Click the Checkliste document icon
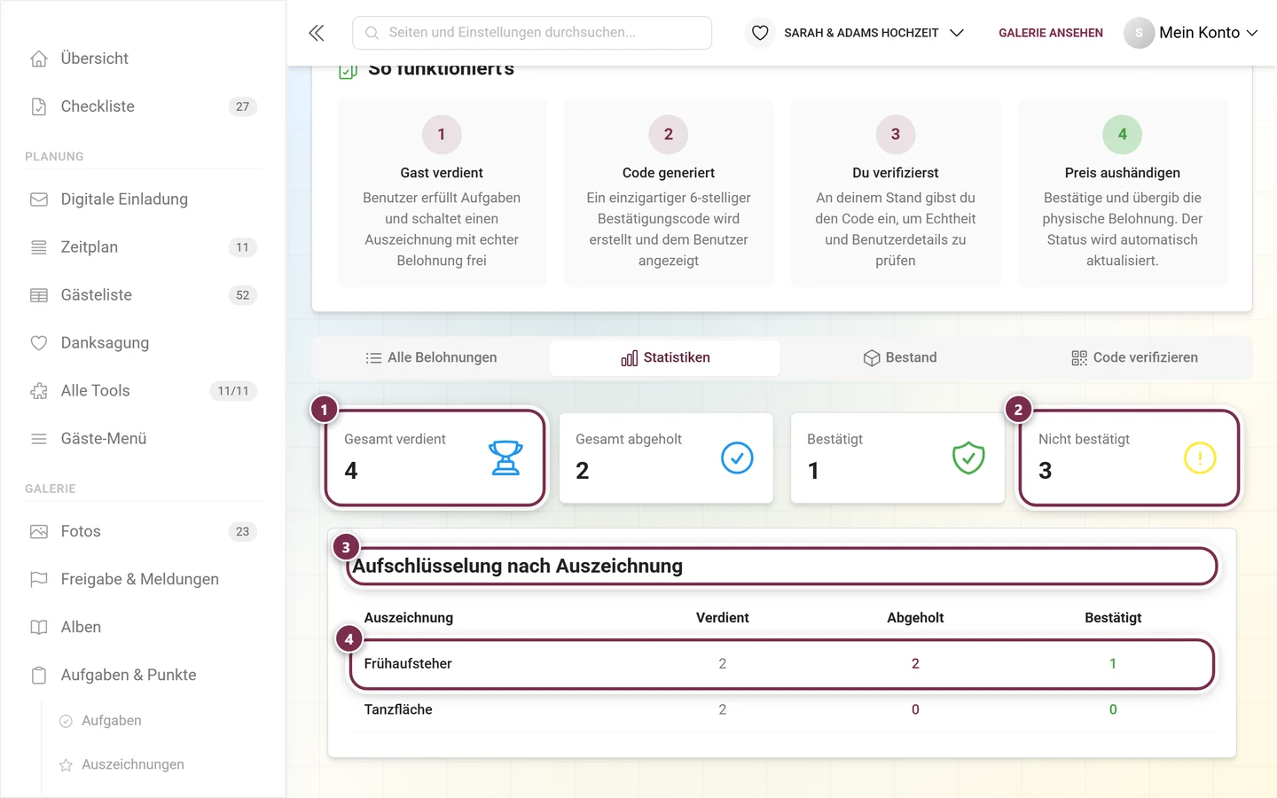The width and height of the screenshot is (1277, 798). [x=39, y=106]
